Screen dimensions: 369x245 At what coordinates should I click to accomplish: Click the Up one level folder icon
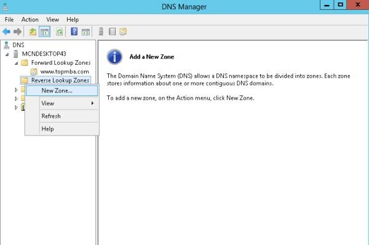(x=33, y=31)
